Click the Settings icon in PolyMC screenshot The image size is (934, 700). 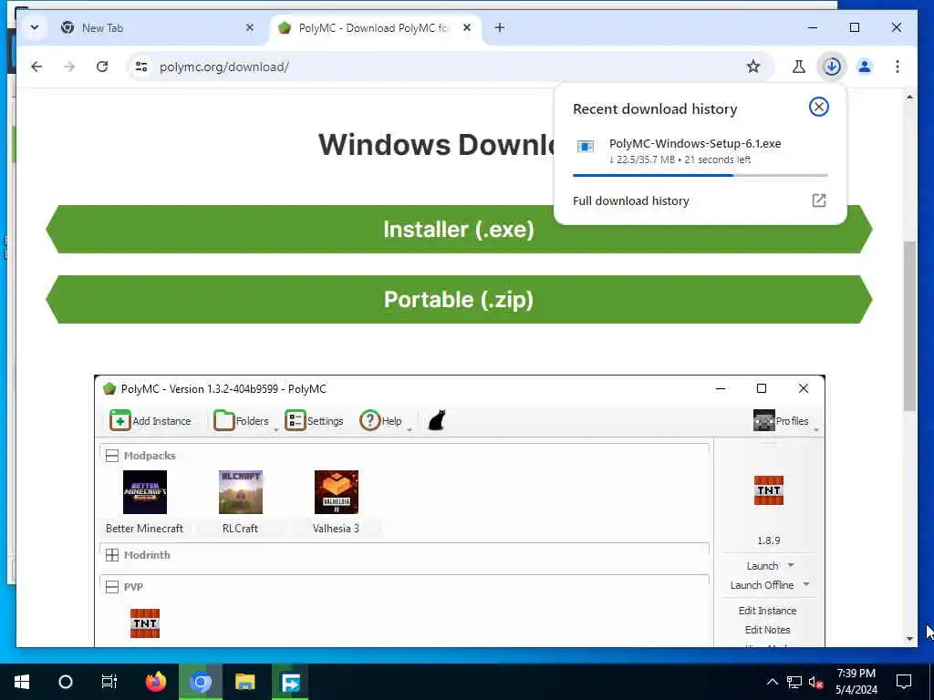pos(296,420)
